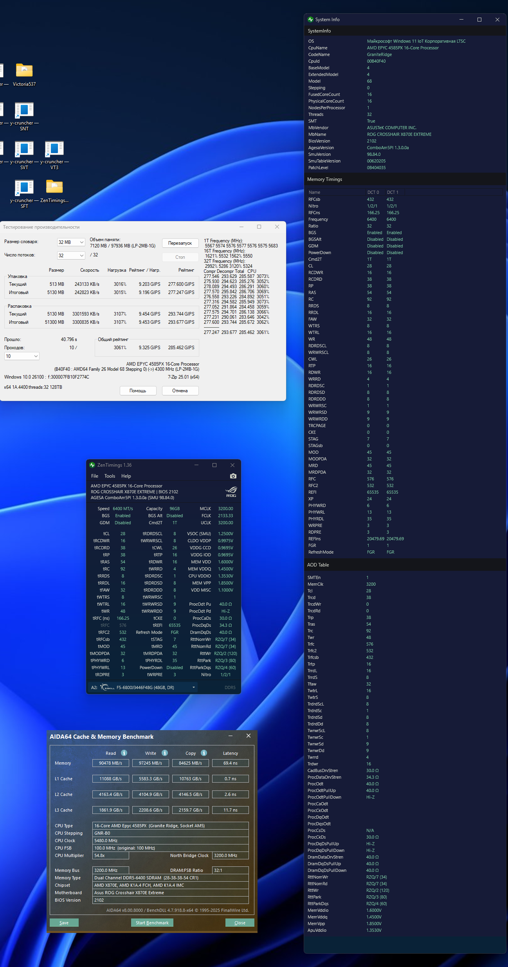Click the Capacity value "96GB" in ZenTimings
The width and height of the screenshot is (508, 967).
coord(175,509)
